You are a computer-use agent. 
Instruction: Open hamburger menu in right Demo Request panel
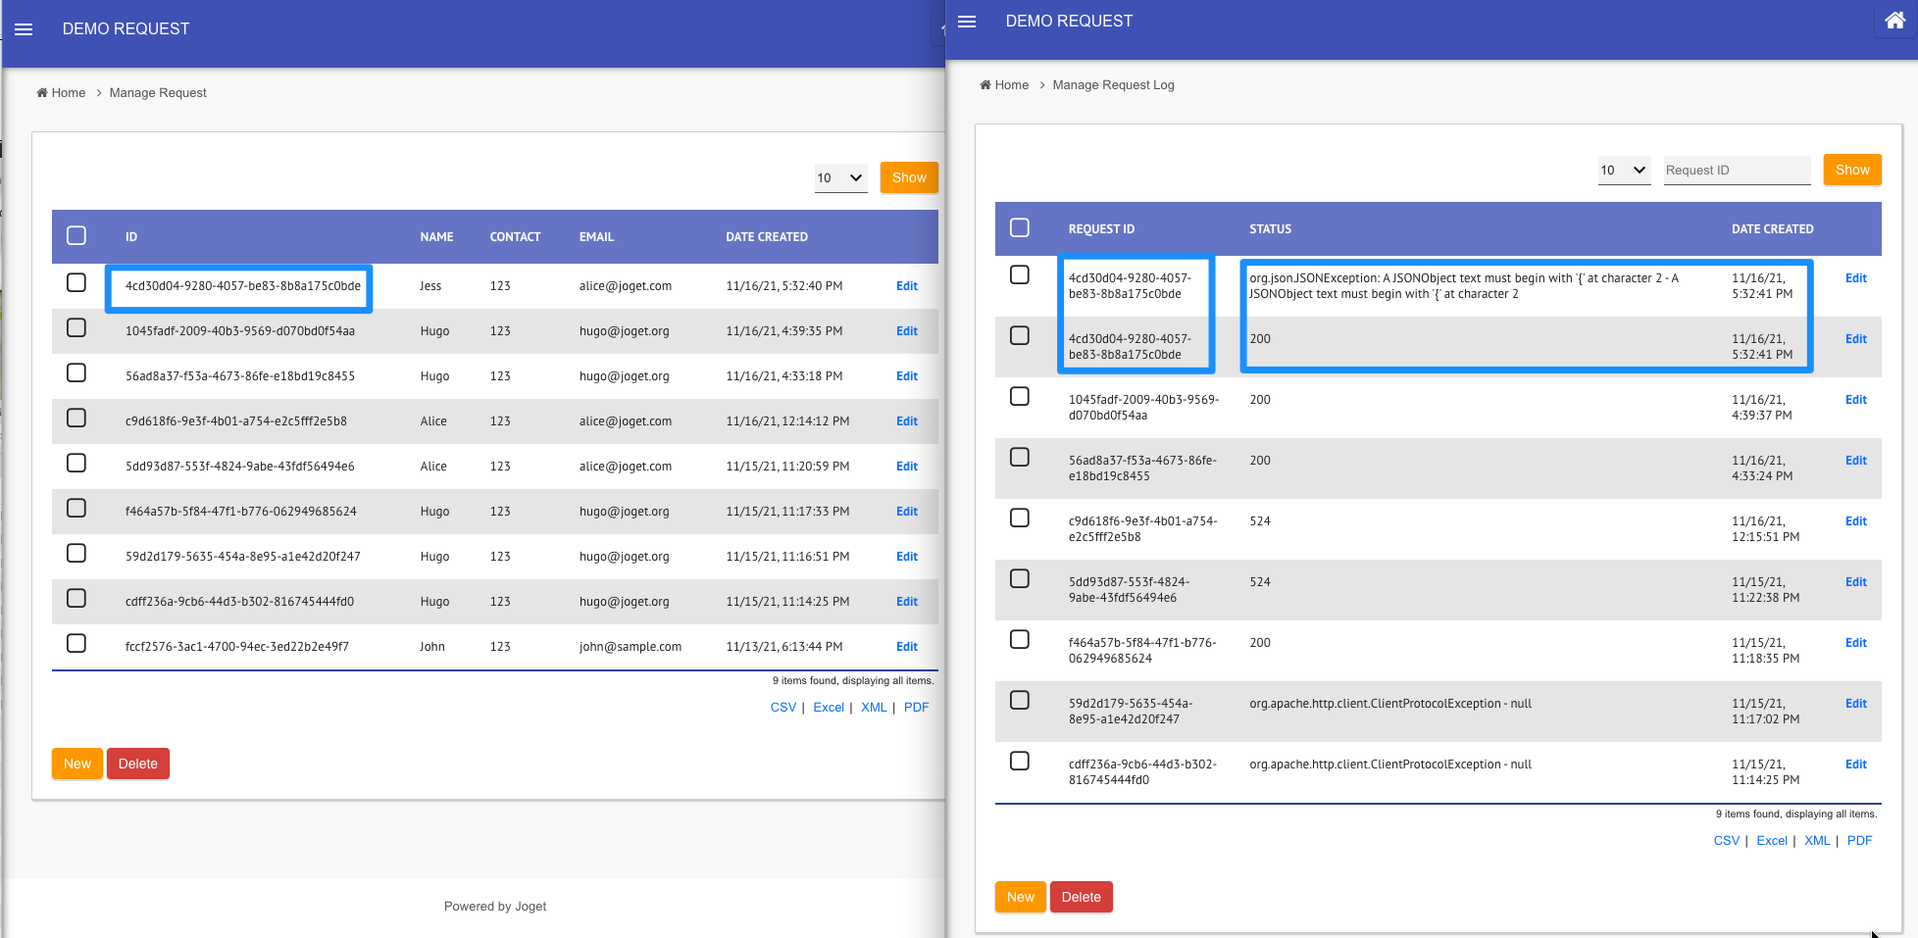click(x=967, y=22)
